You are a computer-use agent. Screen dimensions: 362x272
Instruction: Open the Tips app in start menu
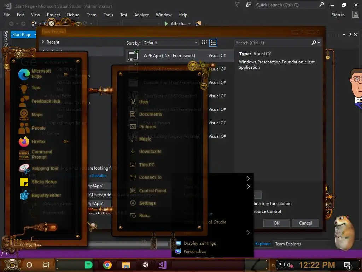tap(30, 88)
